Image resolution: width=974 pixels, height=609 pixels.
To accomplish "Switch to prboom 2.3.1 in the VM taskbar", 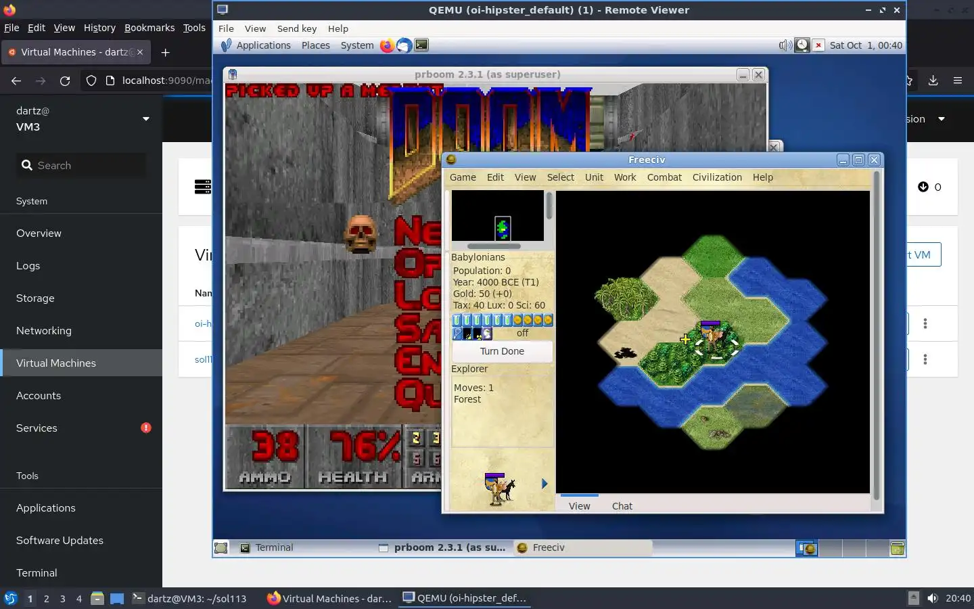I will point(442,547).
